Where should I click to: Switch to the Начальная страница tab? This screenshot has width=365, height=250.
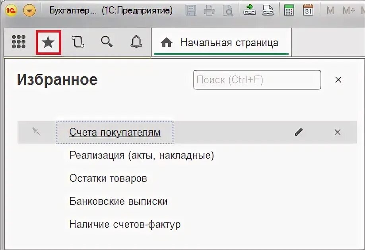coord(221,43)
